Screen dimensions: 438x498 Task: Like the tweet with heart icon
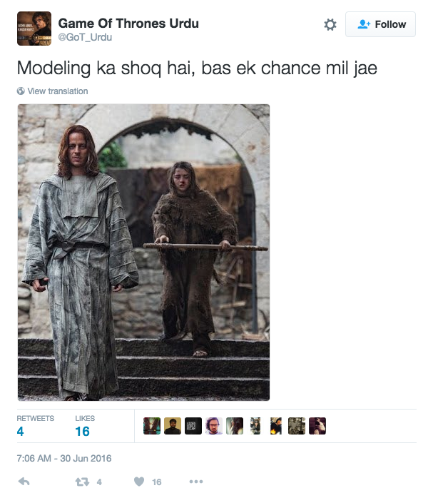coord(139,482)
